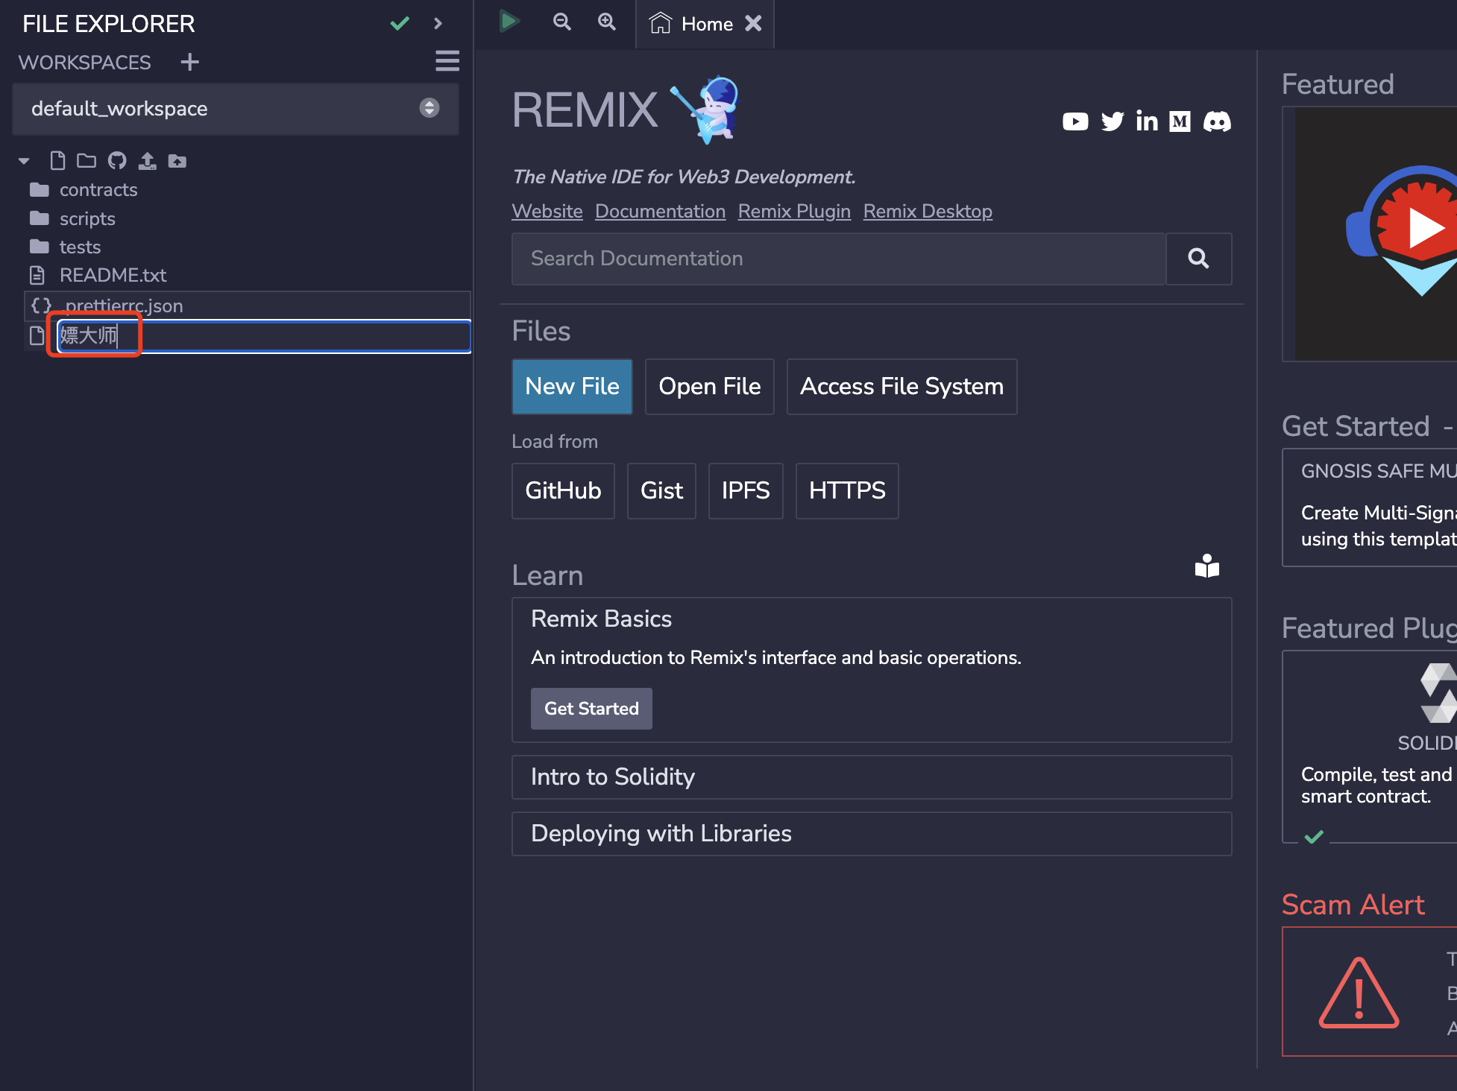Run script using the green play icon

(509, 22)
